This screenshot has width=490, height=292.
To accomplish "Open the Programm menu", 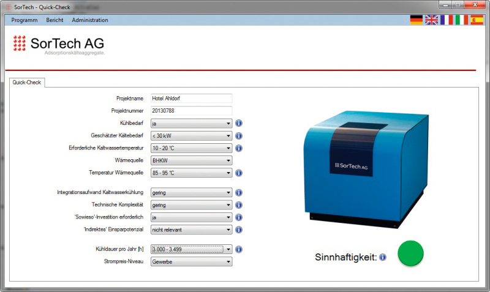I will (24, 20).
